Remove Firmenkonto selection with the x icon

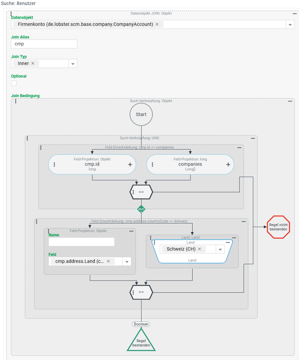pyautogui.click(x=157, y=24)
